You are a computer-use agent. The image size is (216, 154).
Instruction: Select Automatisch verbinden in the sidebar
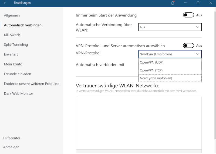click(23, 25)
